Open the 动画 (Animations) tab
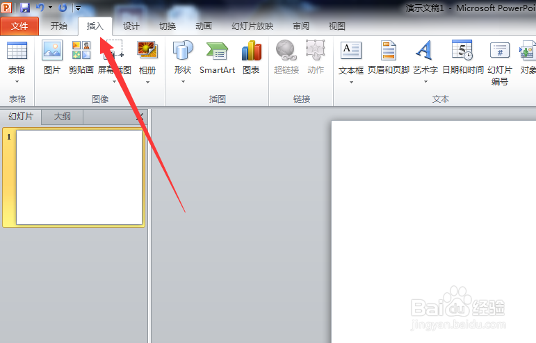The image size is (536, 343). 204,26
